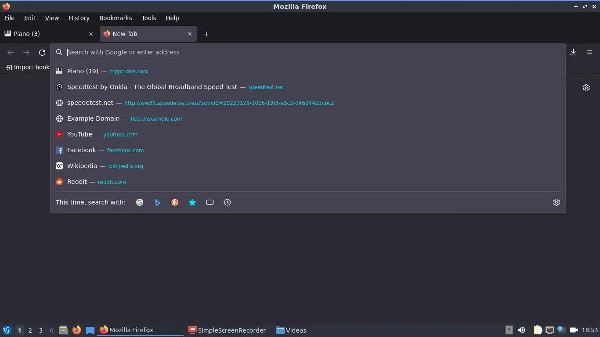600x337 pixels.
Task: Open the YouTube suggestion
Action: [307, 134]
